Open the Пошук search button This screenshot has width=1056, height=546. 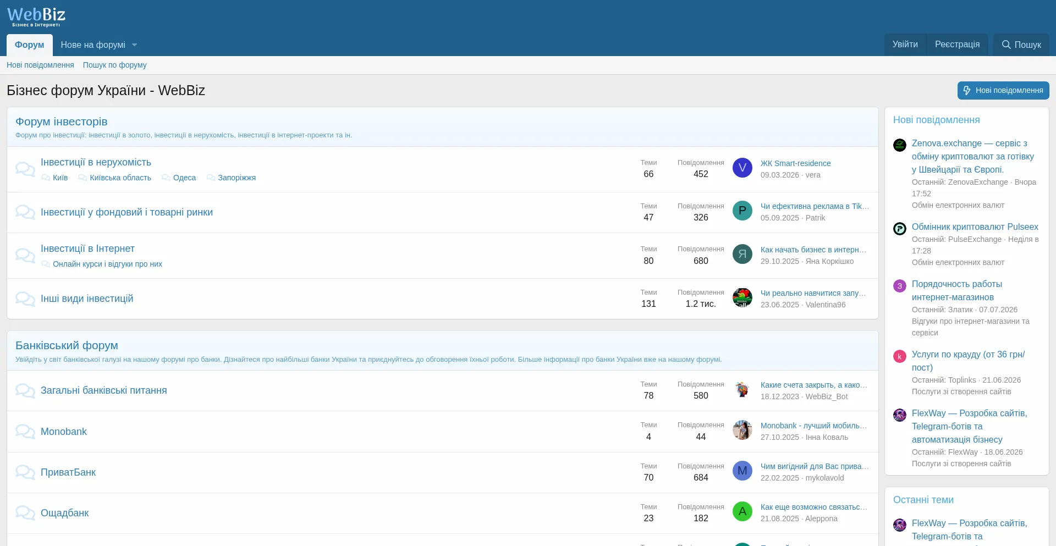(x=1021, y=45)
